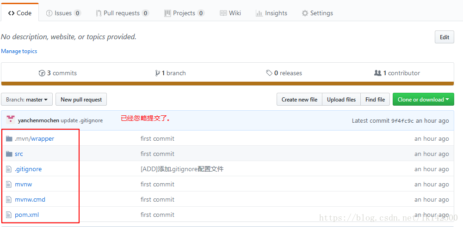Click 'an hour ago' on the src row
The width and height of the screenshot is (463, 227).
click(432, 154)
